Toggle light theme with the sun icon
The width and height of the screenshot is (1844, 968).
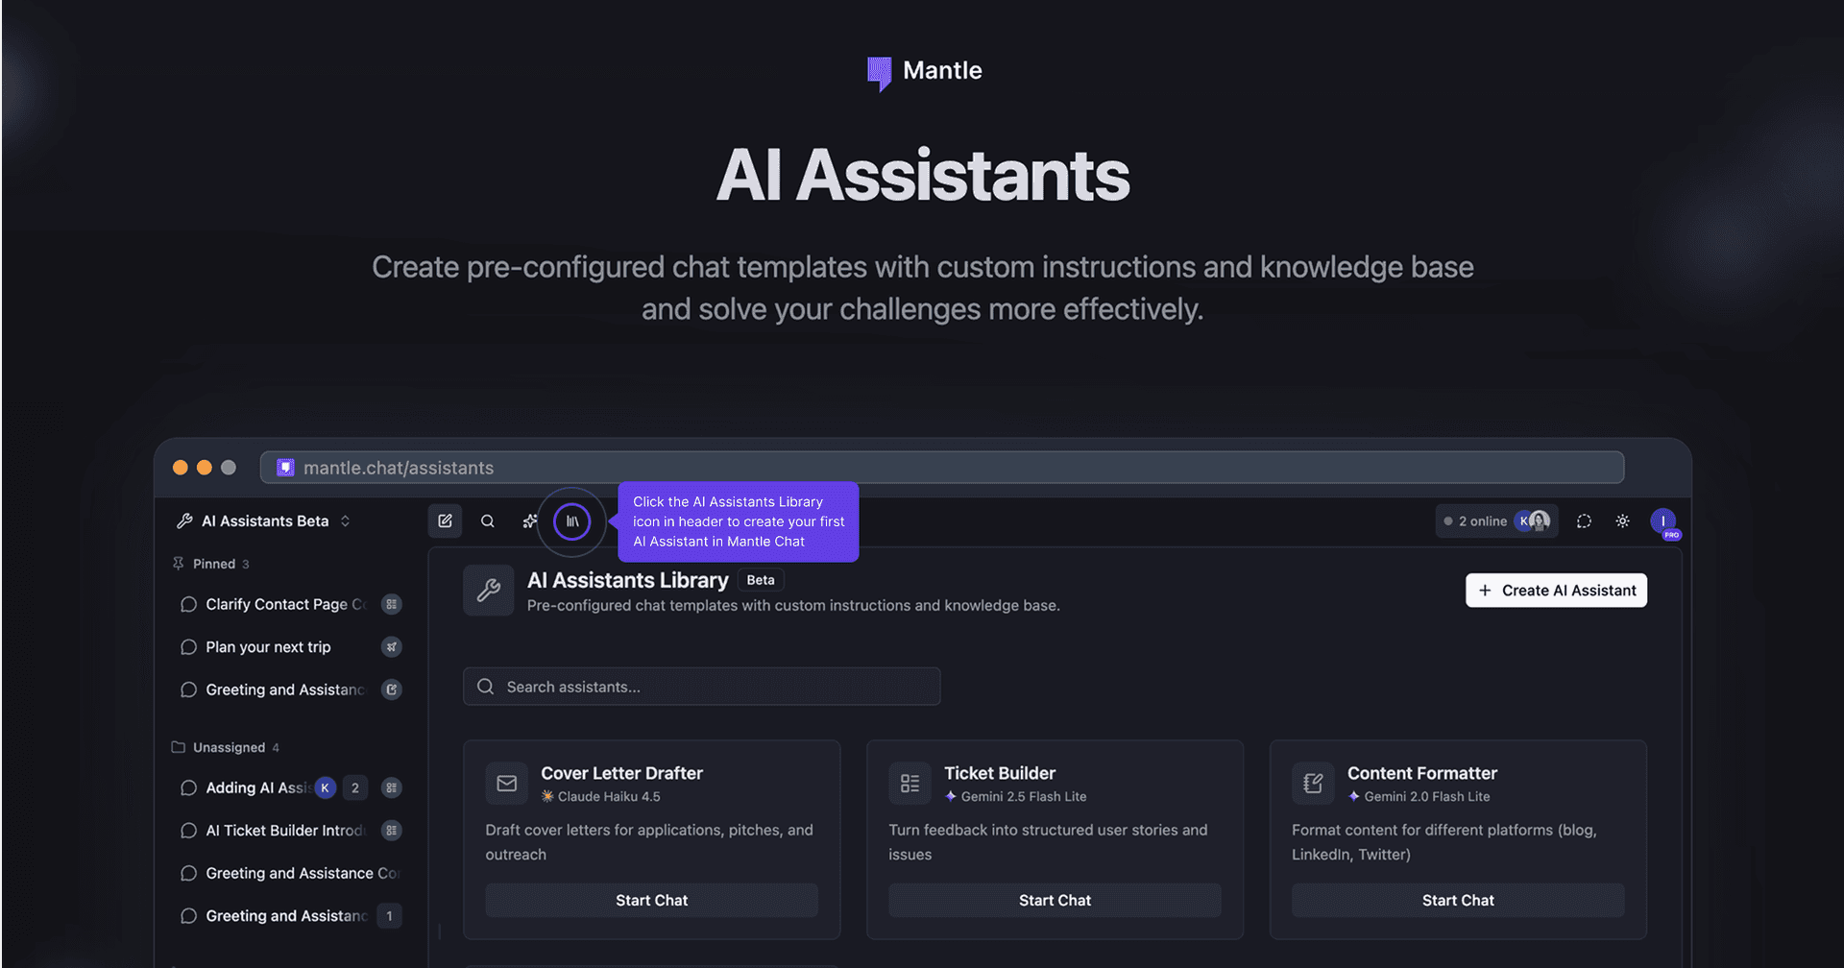click(x=1622, y=520)
